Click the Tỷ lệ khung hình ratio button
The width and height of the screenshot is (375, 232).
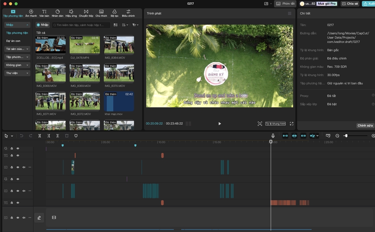click(x=275, y=124)
